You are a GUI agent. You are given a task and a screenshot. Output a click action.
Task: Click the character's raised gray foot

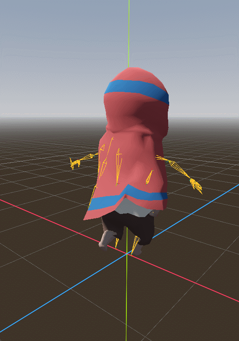pyautogui.click(x=106, y=239)
